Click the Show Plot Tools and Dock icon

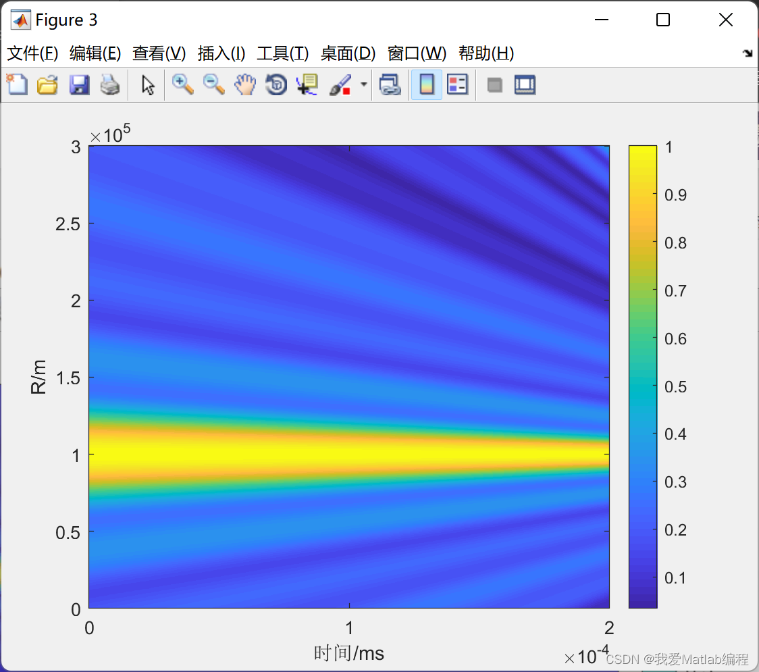[x=525, y=84]
